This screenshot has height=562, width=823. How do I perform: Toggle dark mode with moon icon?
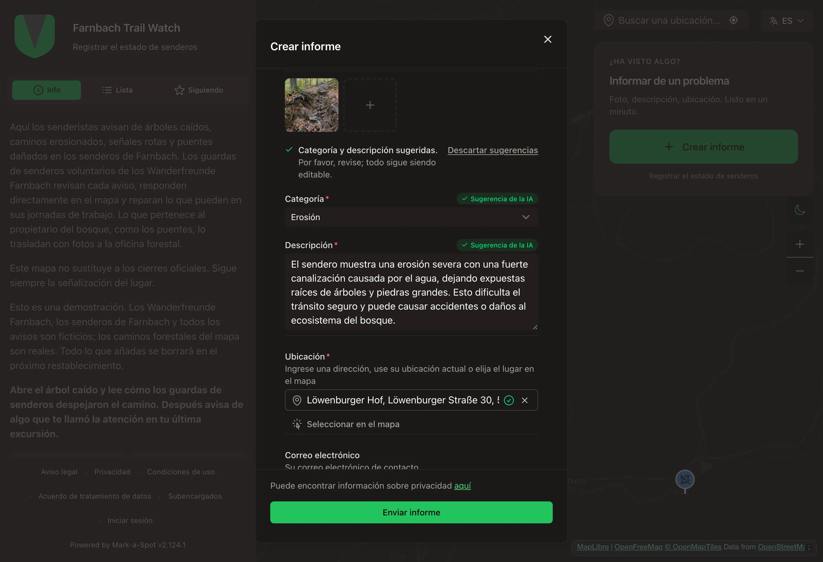tap(800, 210)
